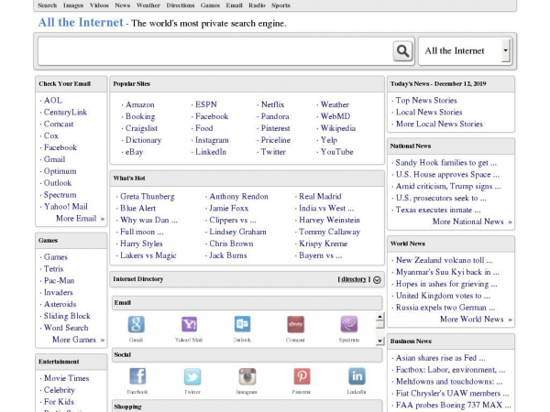The height and width of the screenshot is (412, 550).
Task: Open the Tetris game link
Action: [54, 269]
